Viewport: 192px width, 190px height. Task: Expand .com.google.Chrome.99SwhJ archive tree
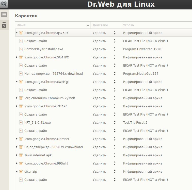click(17, 163)
